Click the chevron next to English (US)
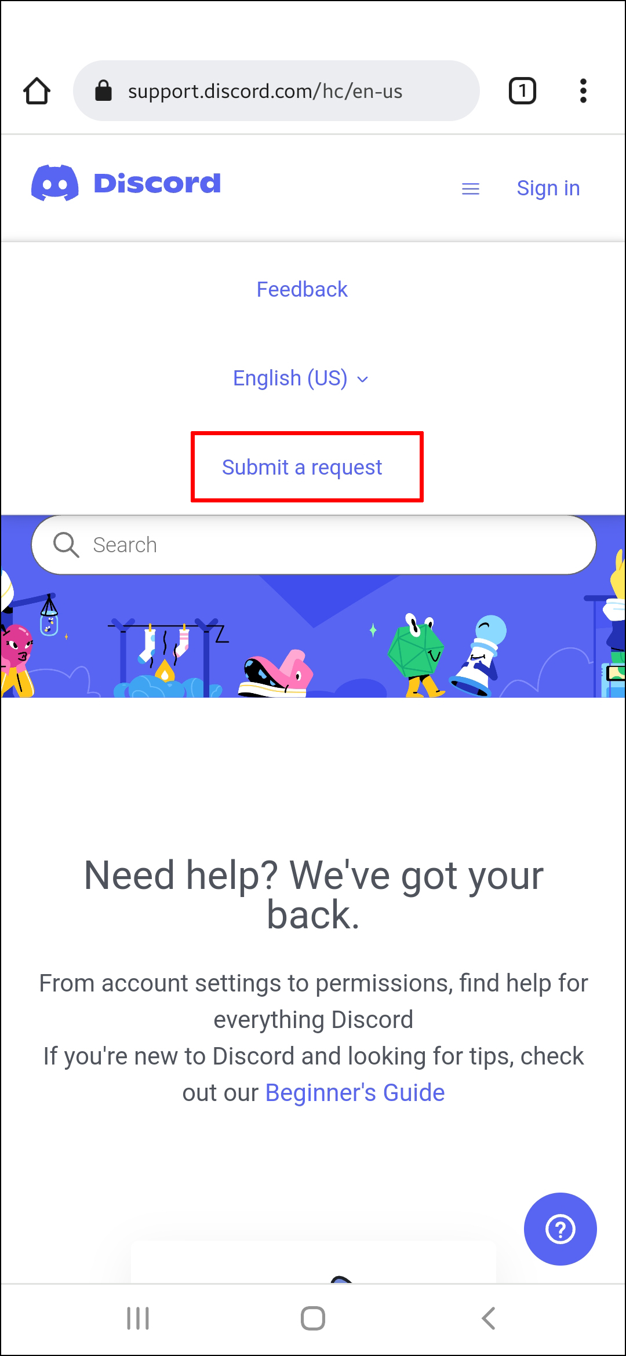 363,380
